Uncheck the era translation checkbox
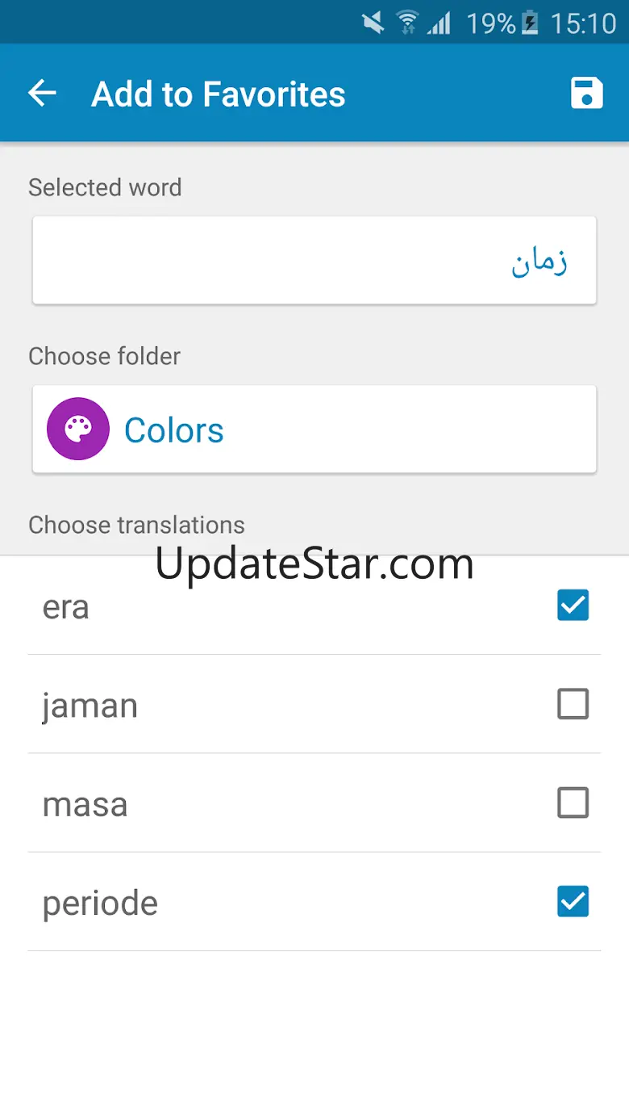This screenshot has width=629, height=1119. (x=573, y=606)
